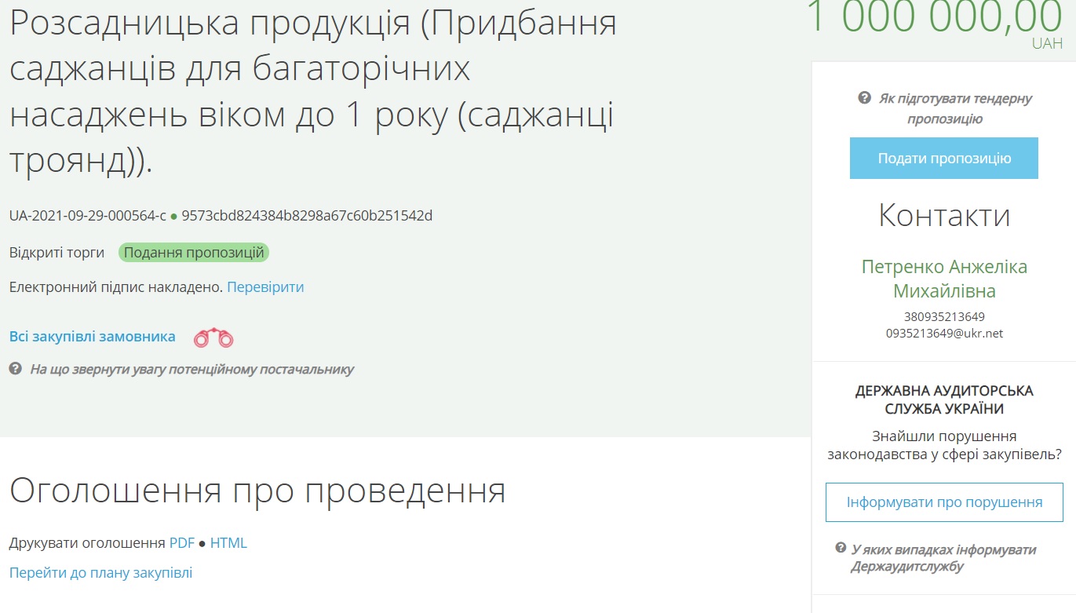Click question icon before 'У яких випадках інформувати'

(x=841, y=548)
